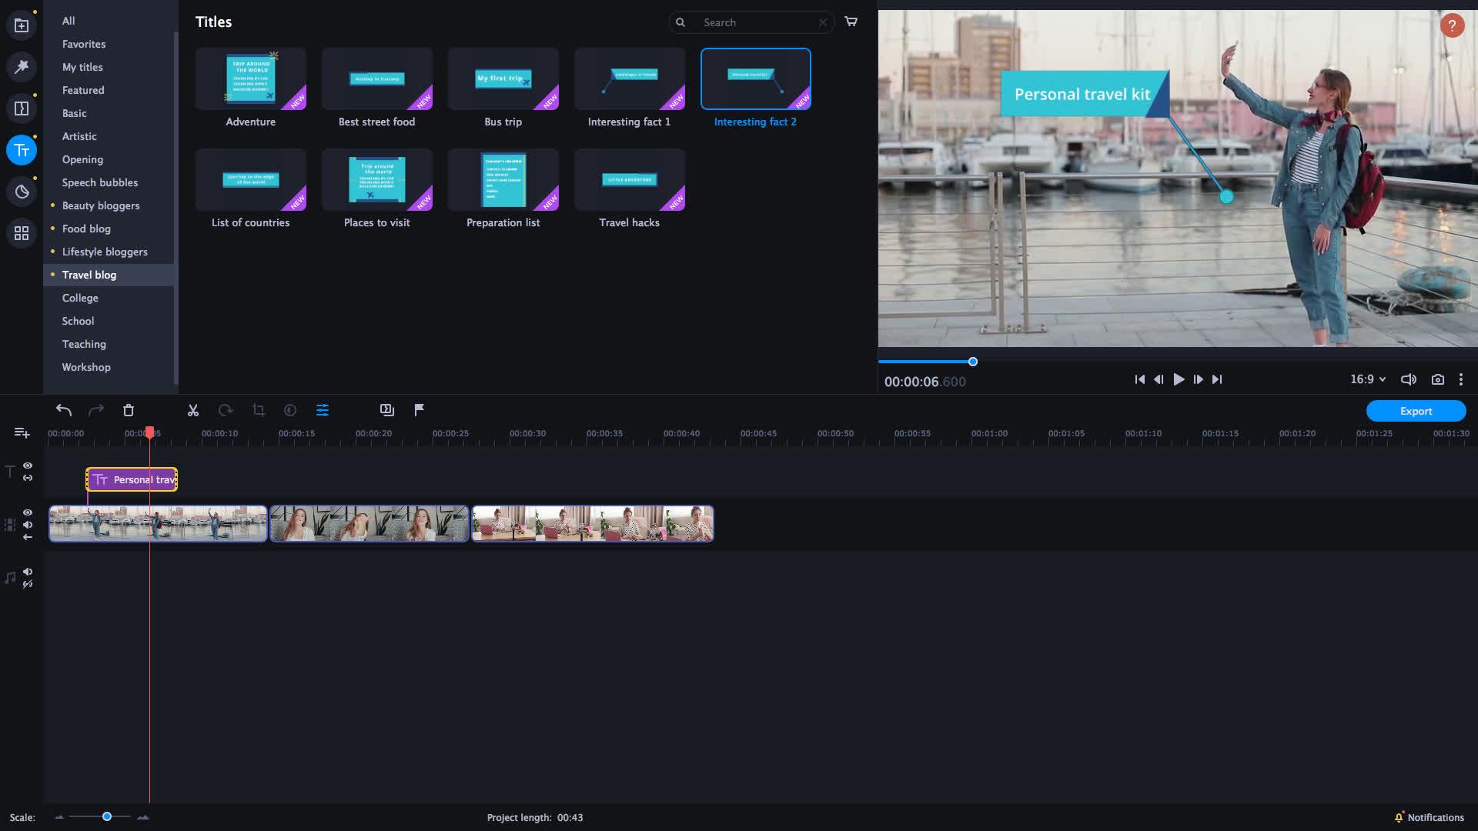Open the three-dot menu beside the camera icon
Image resolution: width=1478 pixels, height=831 pixels.
(x=1461, y=379)
